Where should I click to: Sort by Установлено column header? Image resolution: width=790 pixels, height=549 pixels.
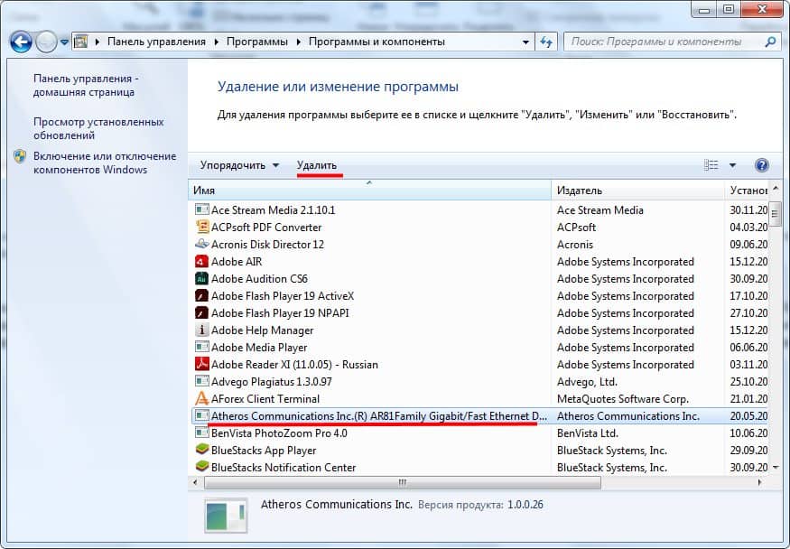(x=747, y=191)
